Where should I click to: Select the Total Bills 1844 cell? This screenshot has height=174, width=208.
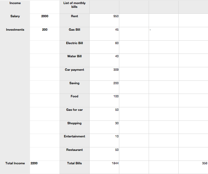tap(104, 167)
